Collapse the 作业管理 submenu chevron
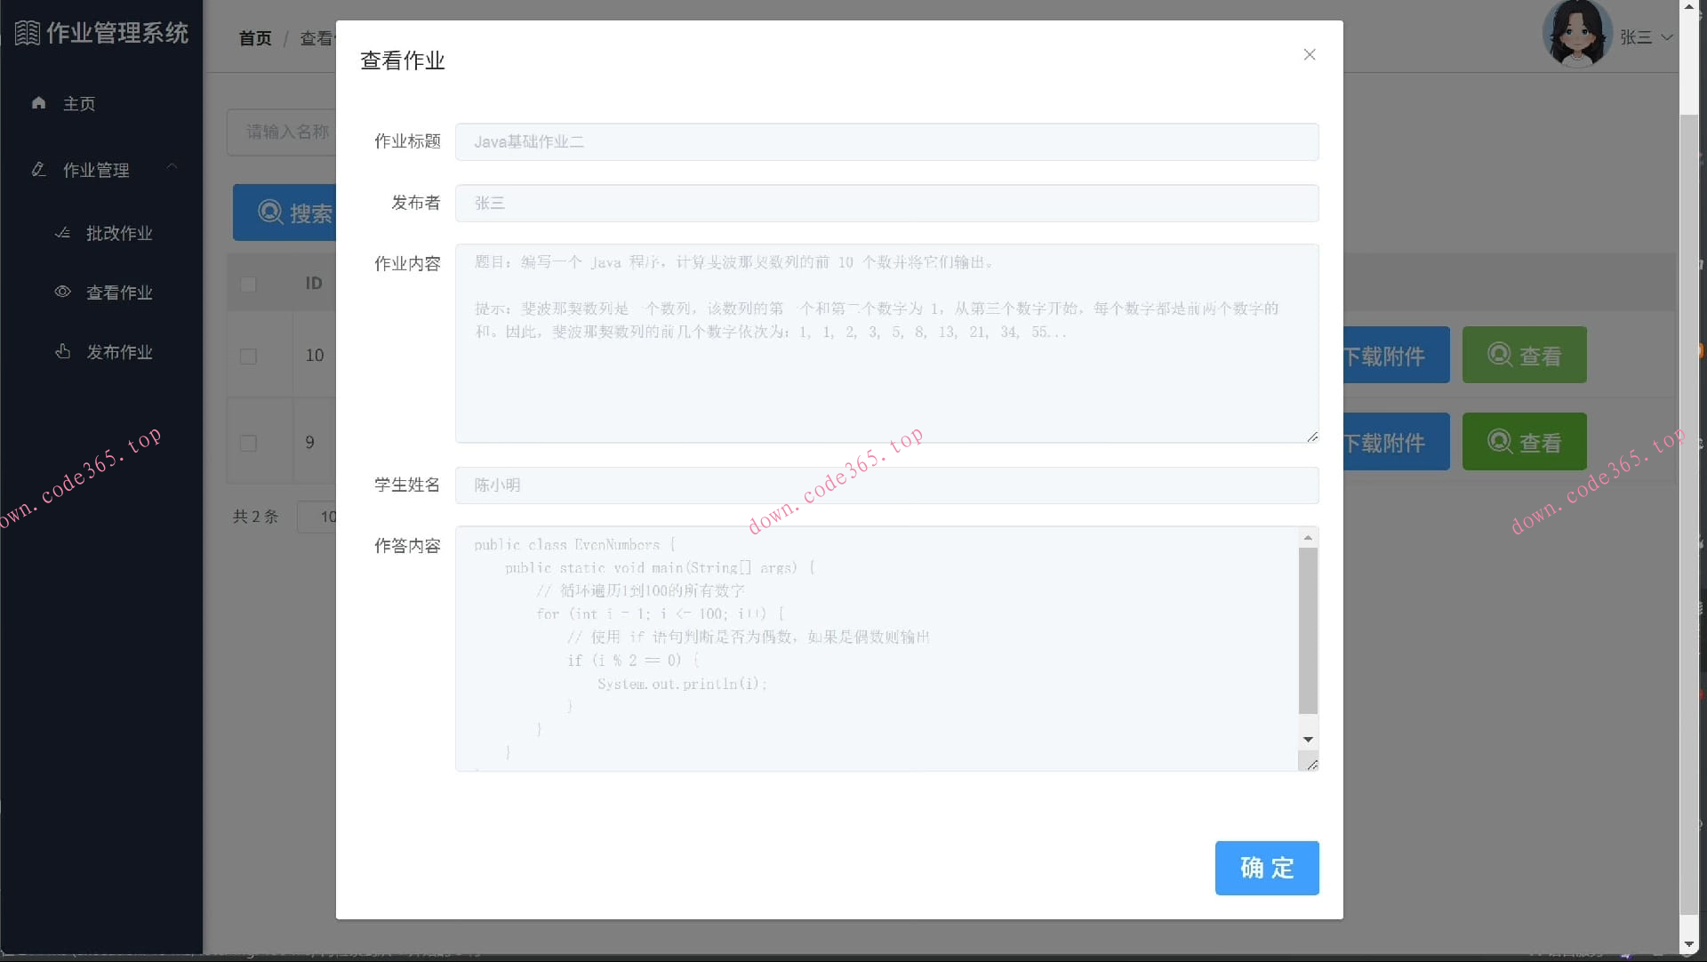This screenshot has height=962, width=1707. click(172, 167)
